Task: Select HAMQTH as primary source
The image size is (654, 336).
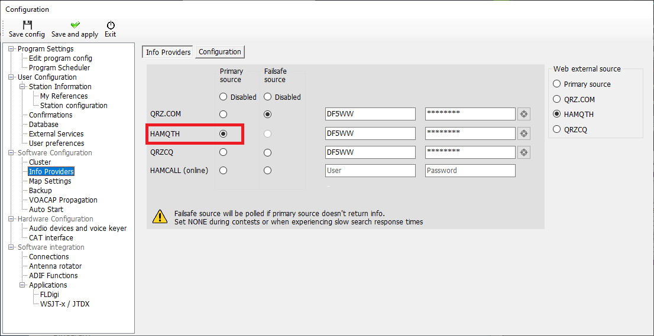Action: [223, 133]
